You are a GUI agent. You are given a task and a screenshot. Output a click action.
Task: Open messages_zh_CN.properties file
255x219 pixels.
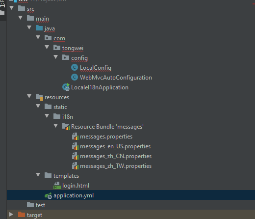(116, 156)
